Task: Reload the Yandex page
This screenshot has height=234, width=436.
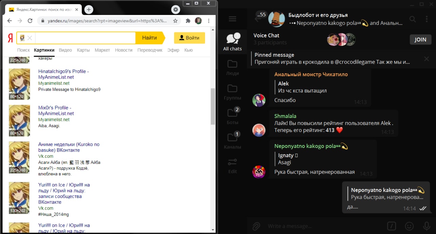Action: (30, 21)
